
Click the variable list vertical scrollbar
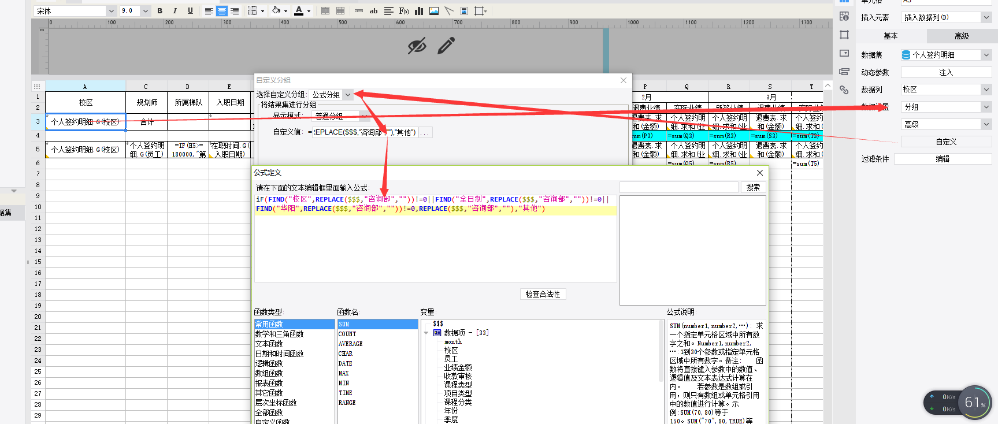pyautogui.click(x=661, y=351)
